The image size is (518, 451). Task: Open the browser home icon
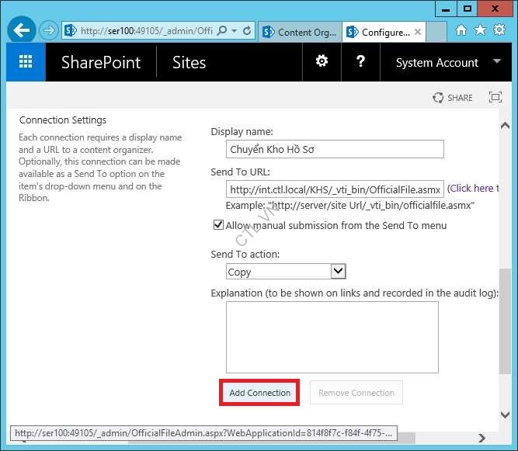click(461, 31)
